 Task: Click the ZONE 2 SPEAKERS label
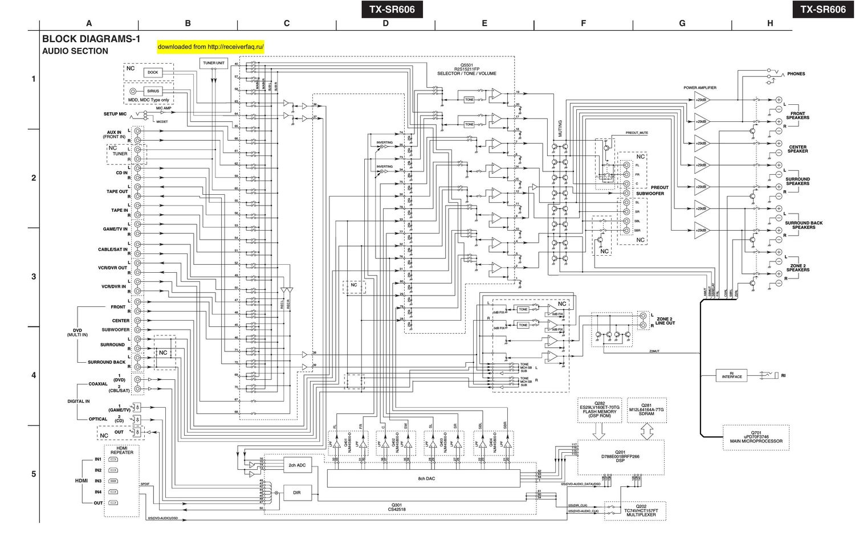(798, 268)
